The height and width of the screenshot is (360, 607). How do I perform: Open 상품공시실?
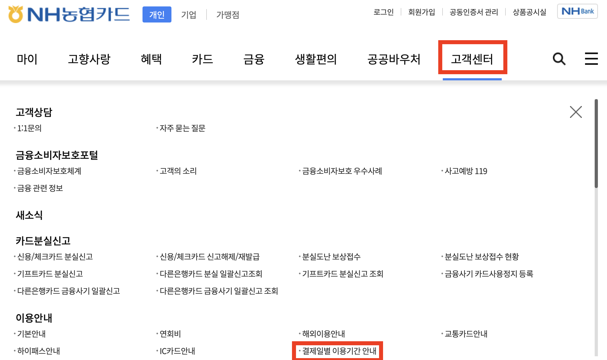point(529,12)
